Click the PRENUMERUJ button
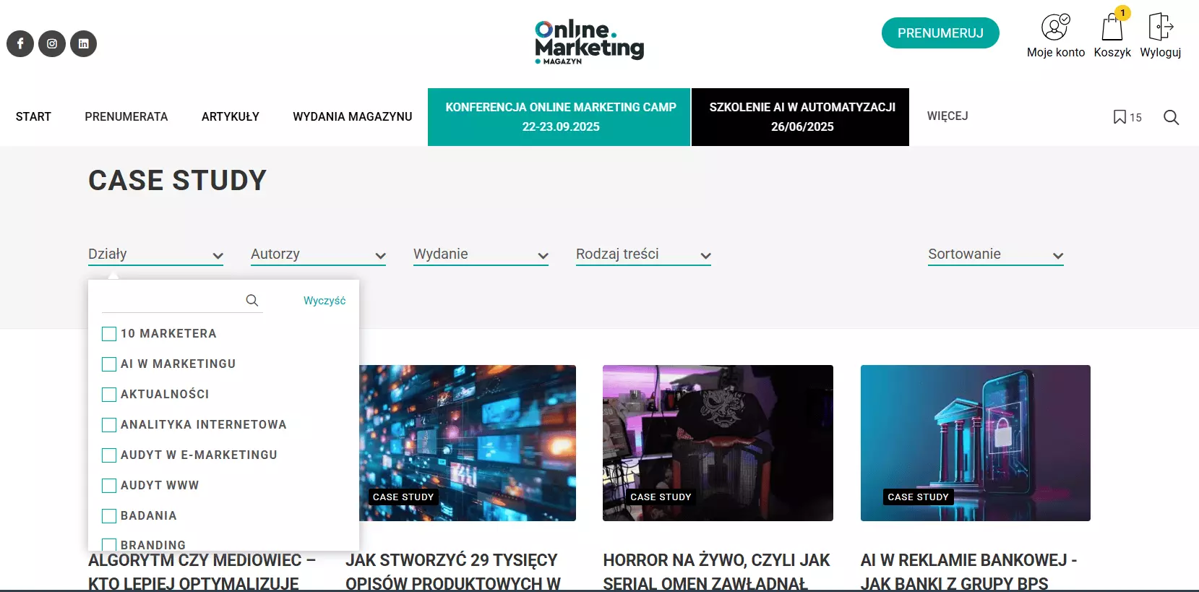 pyautogui.click(x=940, y=33)
